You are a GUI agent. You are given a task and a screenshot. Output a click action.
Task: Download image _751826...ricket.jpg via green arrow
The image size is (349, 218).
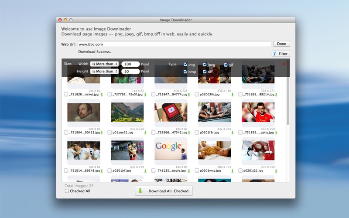pyautogui.click(x=102, y=95)
